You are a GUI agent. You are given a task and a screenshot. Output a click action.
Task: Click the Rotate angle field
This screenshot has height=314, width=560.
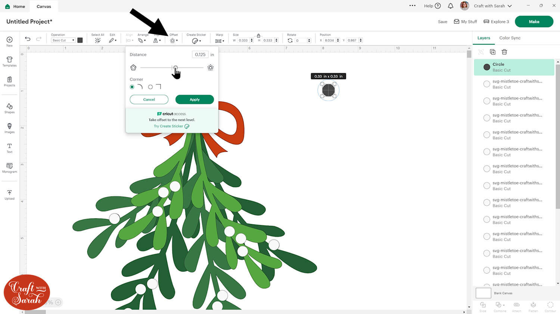click(301, 40)
